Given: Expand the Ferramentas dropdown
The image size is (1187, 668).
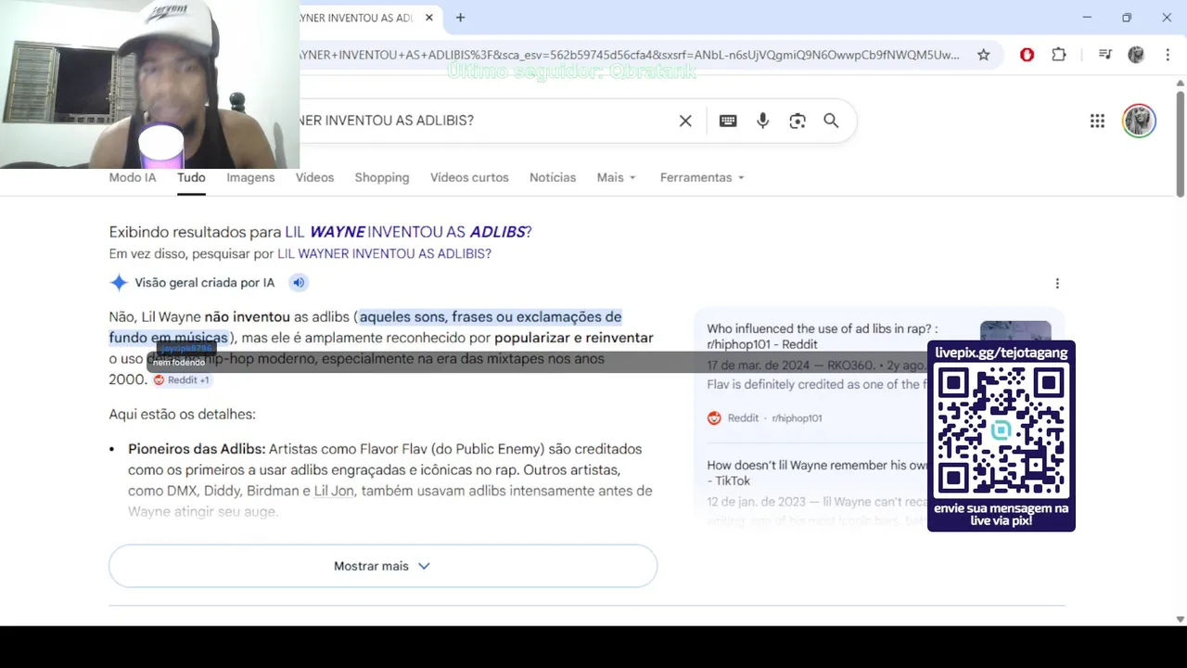Looking at the screenshot, I should click(702, 177).
